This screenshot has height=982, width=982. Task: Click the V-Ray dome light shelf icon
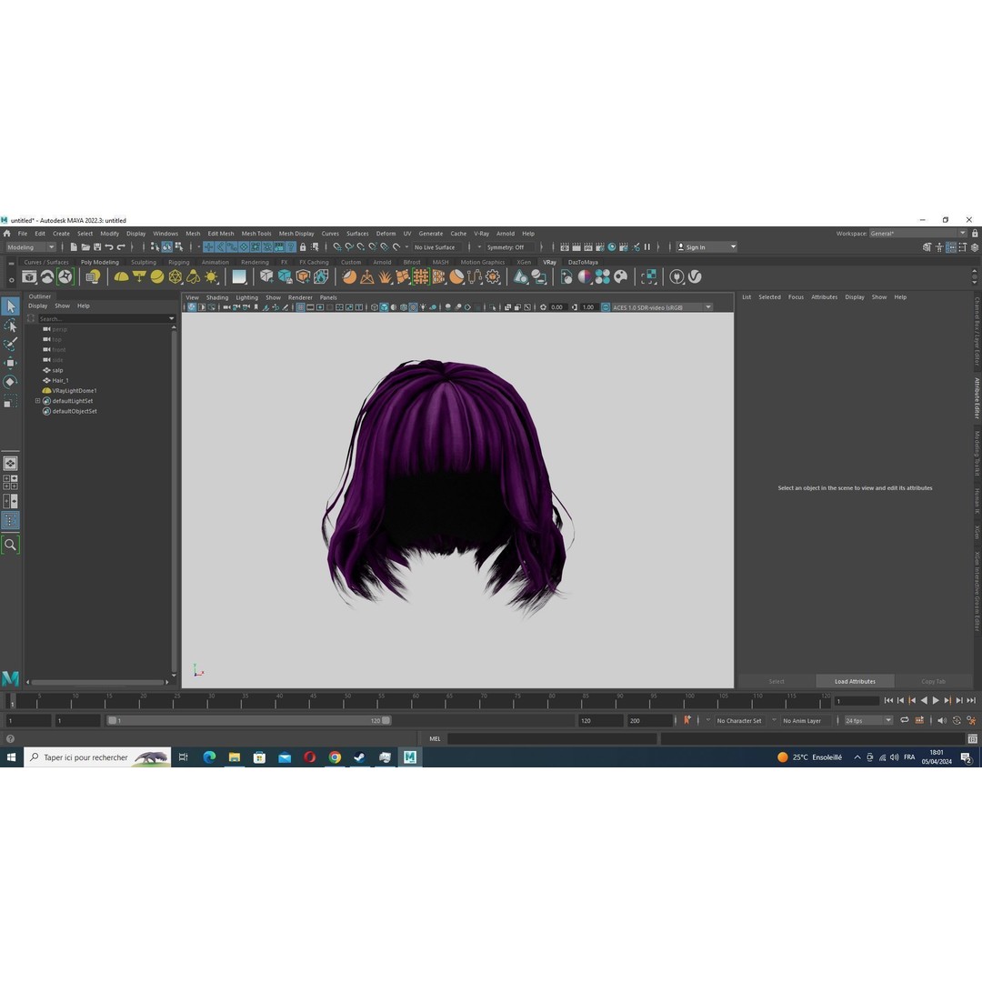coord(121,276)
